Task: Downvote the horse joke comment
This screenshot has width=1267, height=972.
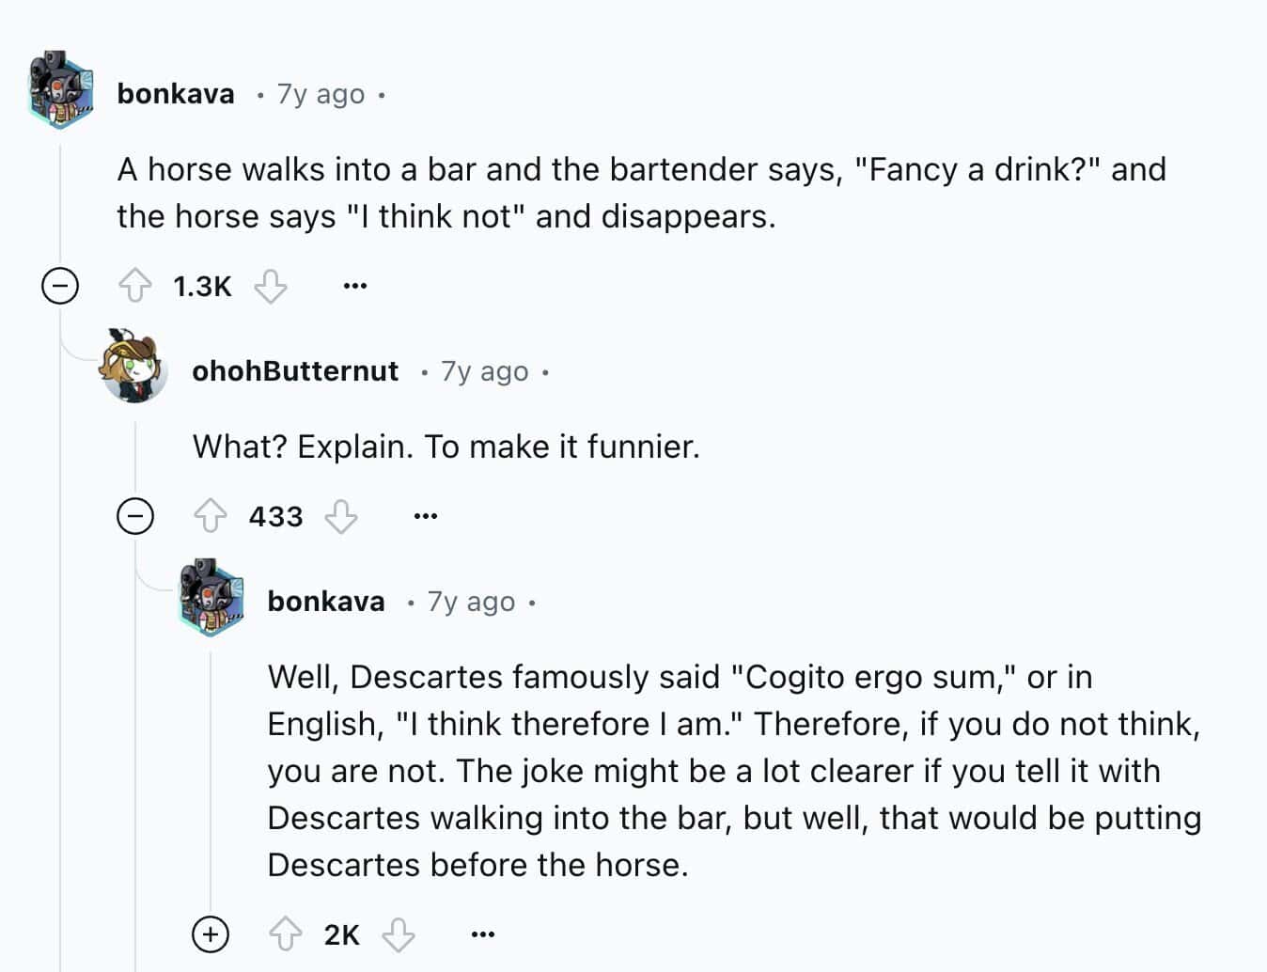Action: click(270, 286)
